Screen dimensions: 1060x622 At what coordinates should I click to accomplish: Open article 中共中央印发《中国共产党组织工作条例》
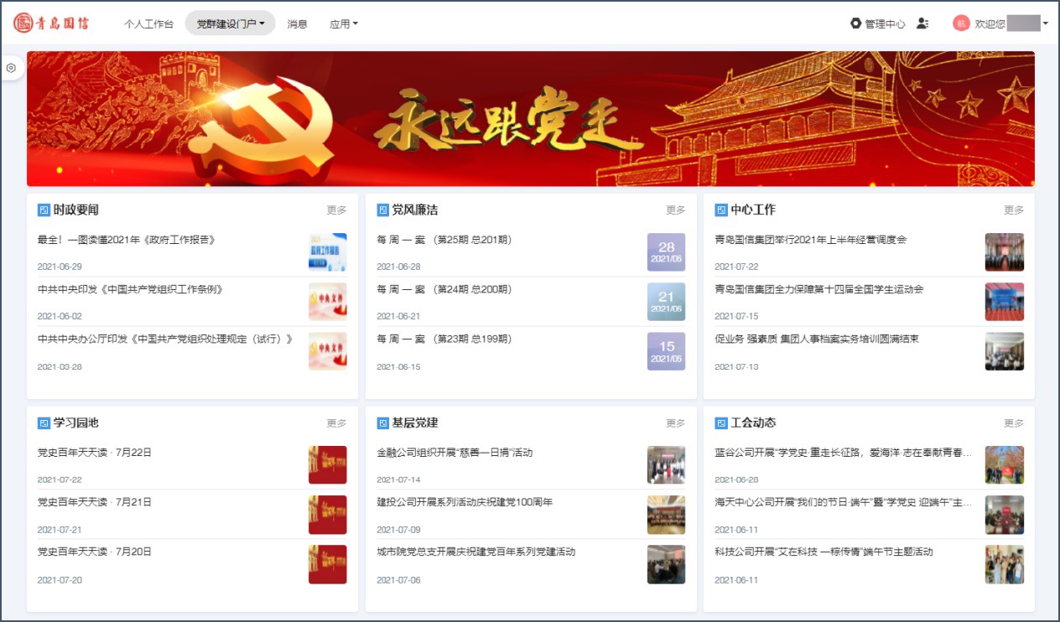coord(130,289)
